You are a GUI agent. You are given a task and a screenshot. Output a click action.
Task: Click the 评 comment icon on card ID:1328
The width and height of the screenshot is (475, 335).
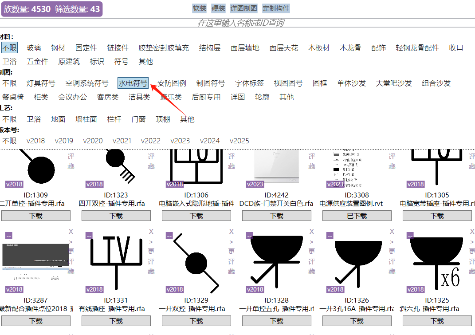[x=312, y=262]
